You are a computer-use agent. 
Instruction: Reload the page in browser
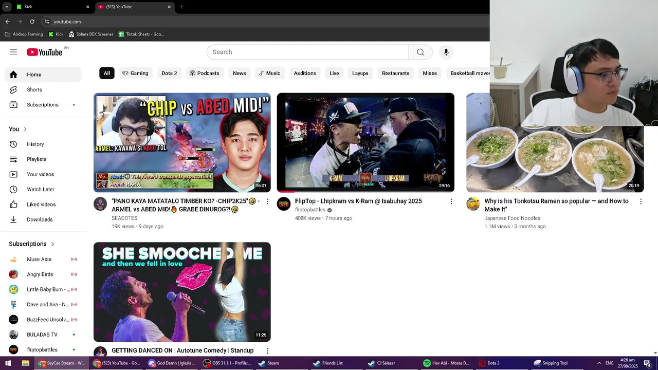pos(32,22)
